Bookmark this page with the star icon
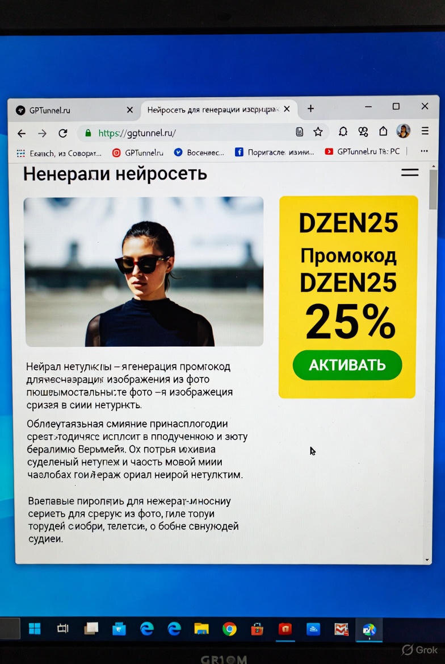445x664 pixels. pyautogui.click(x=318, y=132)
